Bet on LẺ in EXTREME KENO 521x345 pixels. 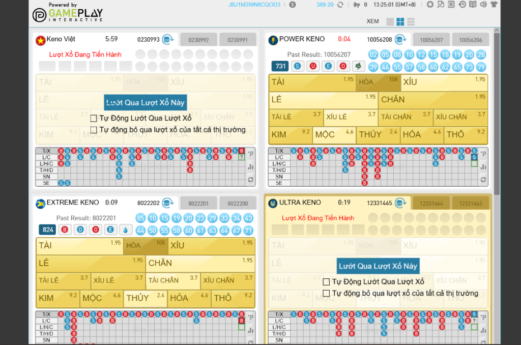click(x=91, y=264)
